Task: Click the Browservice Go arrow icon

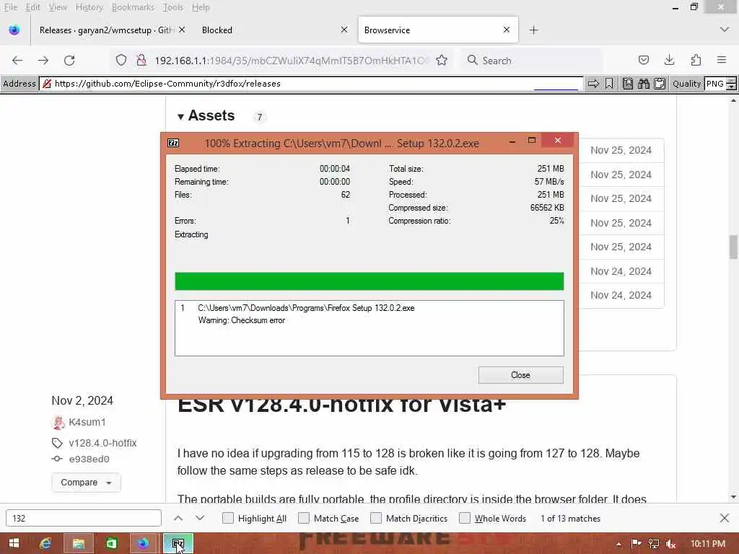Action: coord(593,84)
